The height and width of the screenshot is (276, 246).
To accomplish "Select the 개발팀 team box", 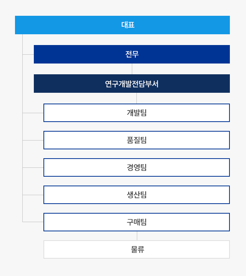I will pos(136,113).
